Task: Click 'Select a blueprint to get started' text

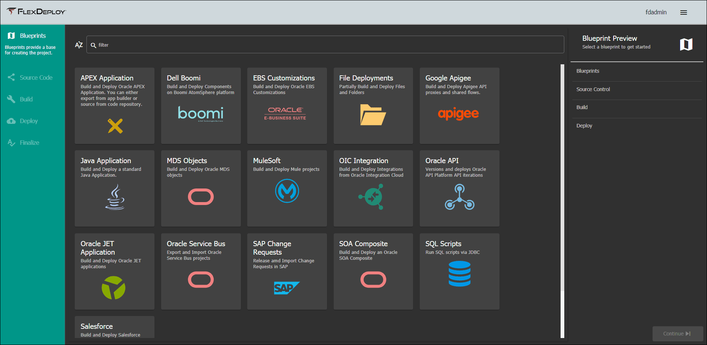Action: (x=616, y=47)
